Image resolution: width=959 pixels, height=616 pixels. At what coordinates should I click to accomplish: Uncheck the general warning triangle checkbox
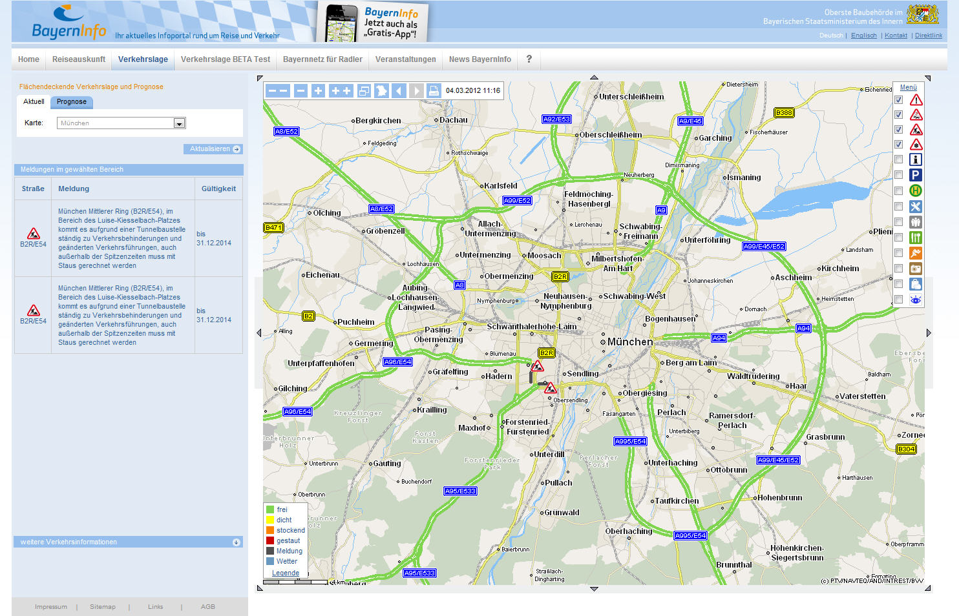pyautogui.click(x=898, y=100)
